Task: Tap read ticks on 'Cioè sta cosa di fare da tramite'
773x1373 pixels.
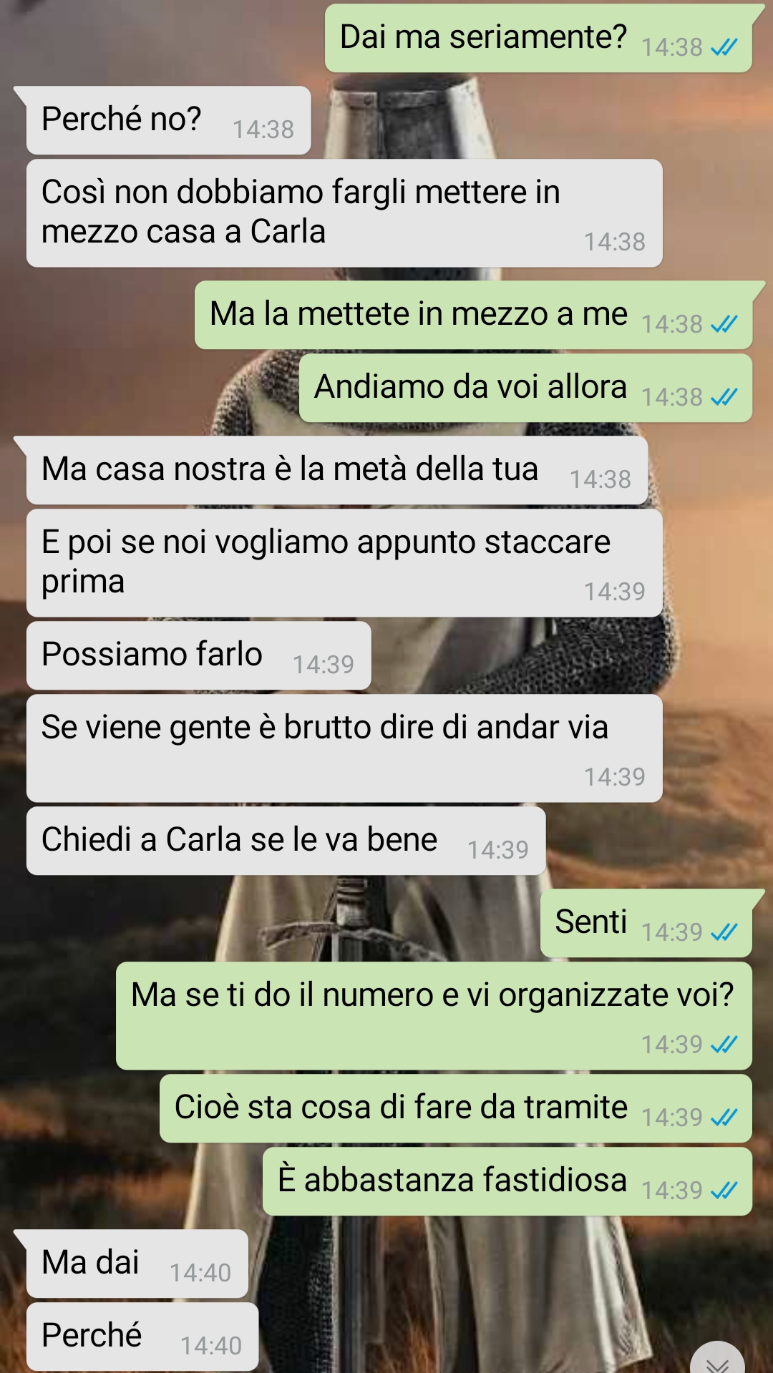Action: pos(724,1118)
